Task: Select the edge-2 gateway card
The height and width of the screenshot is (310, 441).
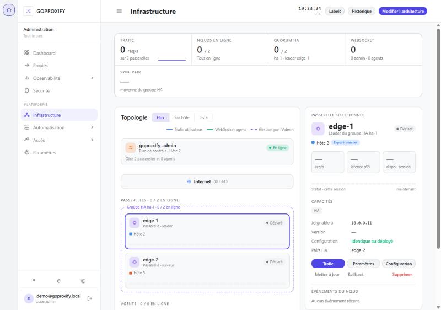Action: tap(207, 270)
